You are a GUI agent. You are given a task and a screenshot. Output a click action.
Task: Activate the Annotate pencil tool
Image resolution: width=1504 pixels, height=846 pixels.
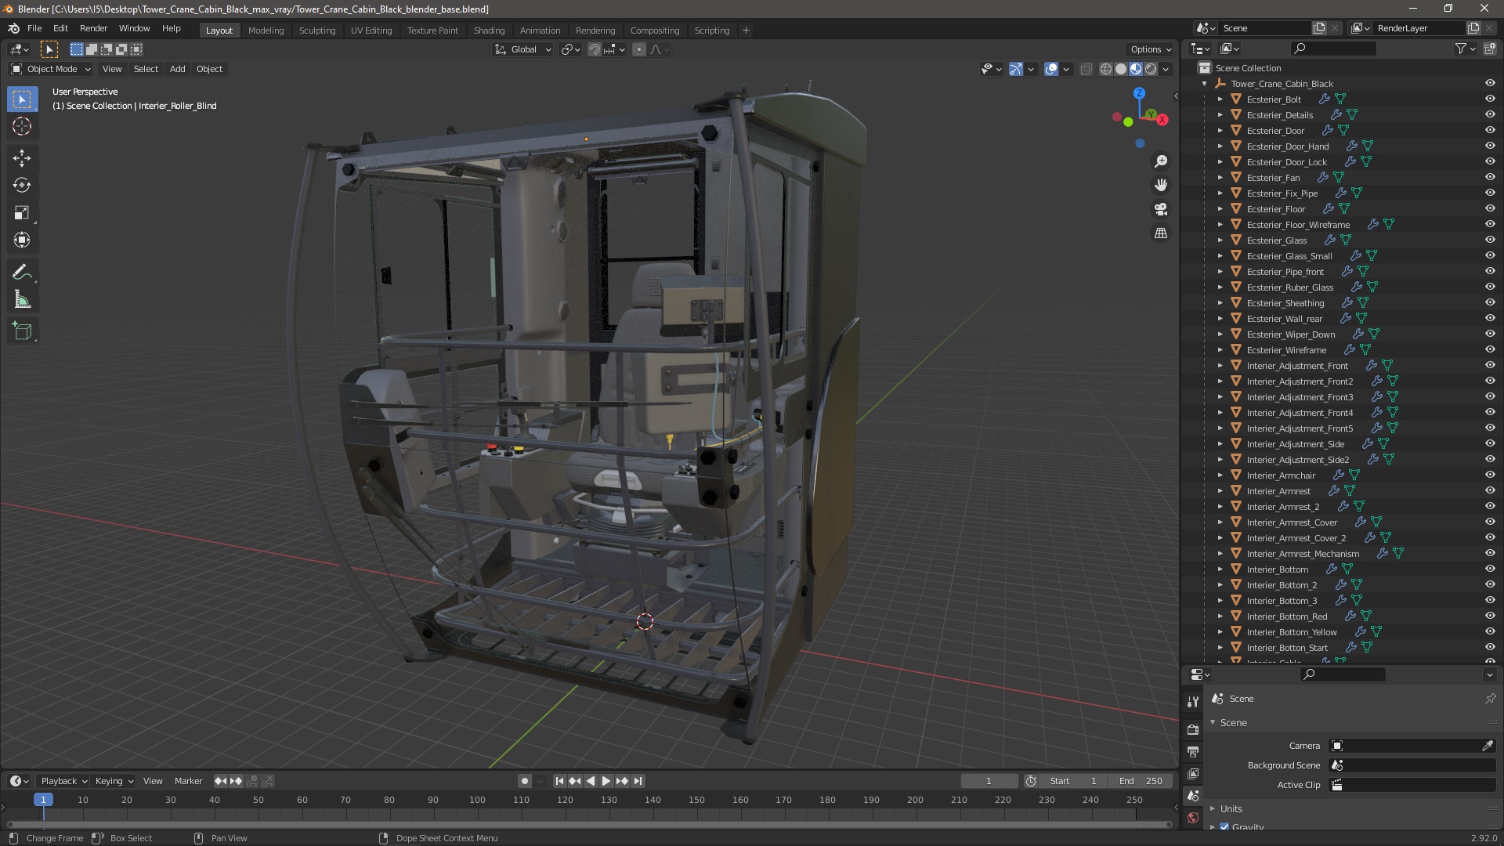[22, 273]
